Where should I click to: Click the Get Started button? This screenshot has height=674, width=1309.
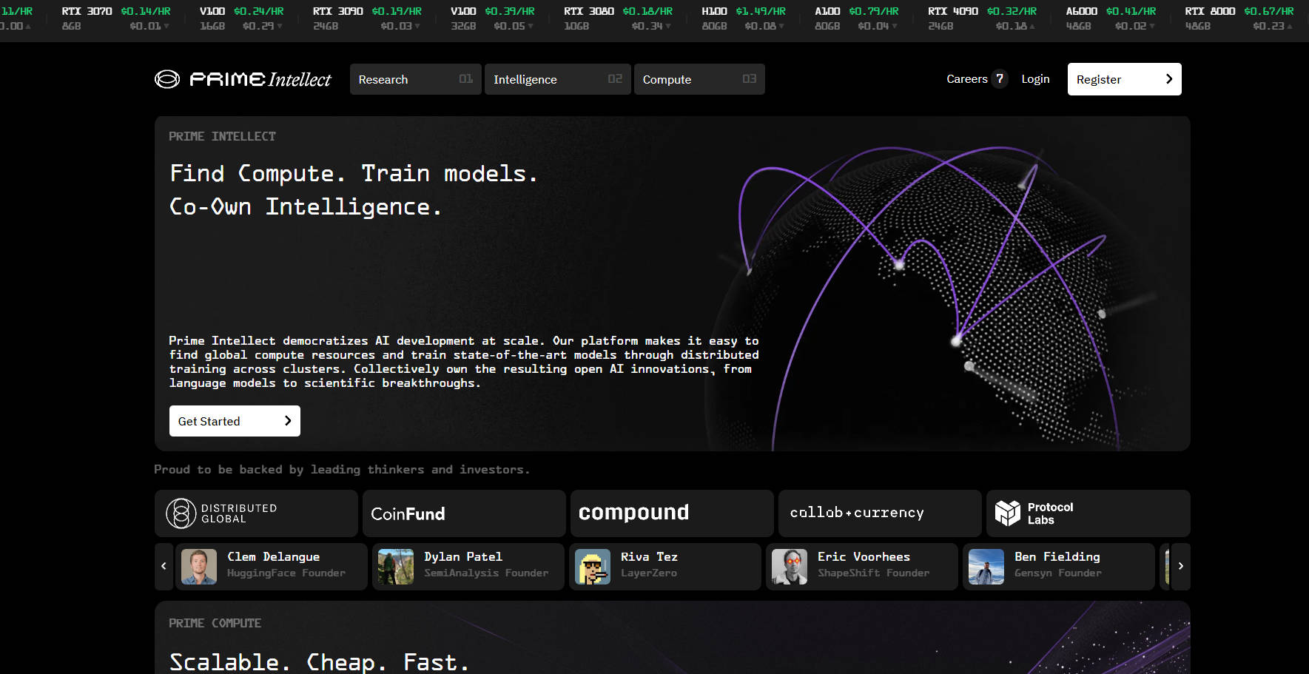pyautogui.click(x=235, y=421)
